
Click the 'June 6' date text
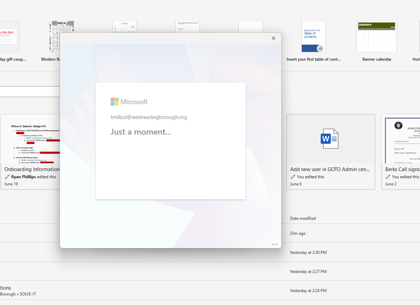(x=296, y=184)
